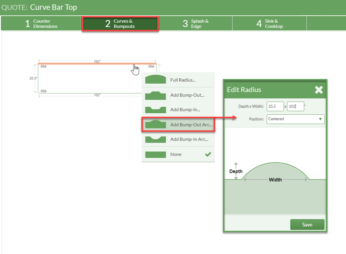This screenshot has width=346, height=254.
Task: Click the Width field showing 102
Action: click(x=295, y=106)
